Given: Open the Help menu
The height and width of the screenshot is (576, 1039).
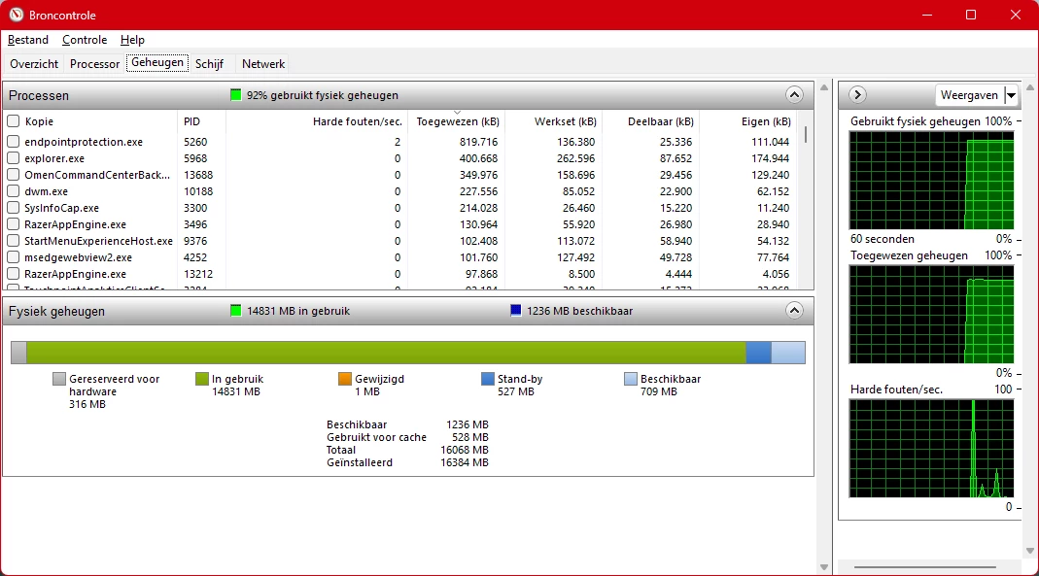Looking at the screenshot, I should click(x=132, y=40).
